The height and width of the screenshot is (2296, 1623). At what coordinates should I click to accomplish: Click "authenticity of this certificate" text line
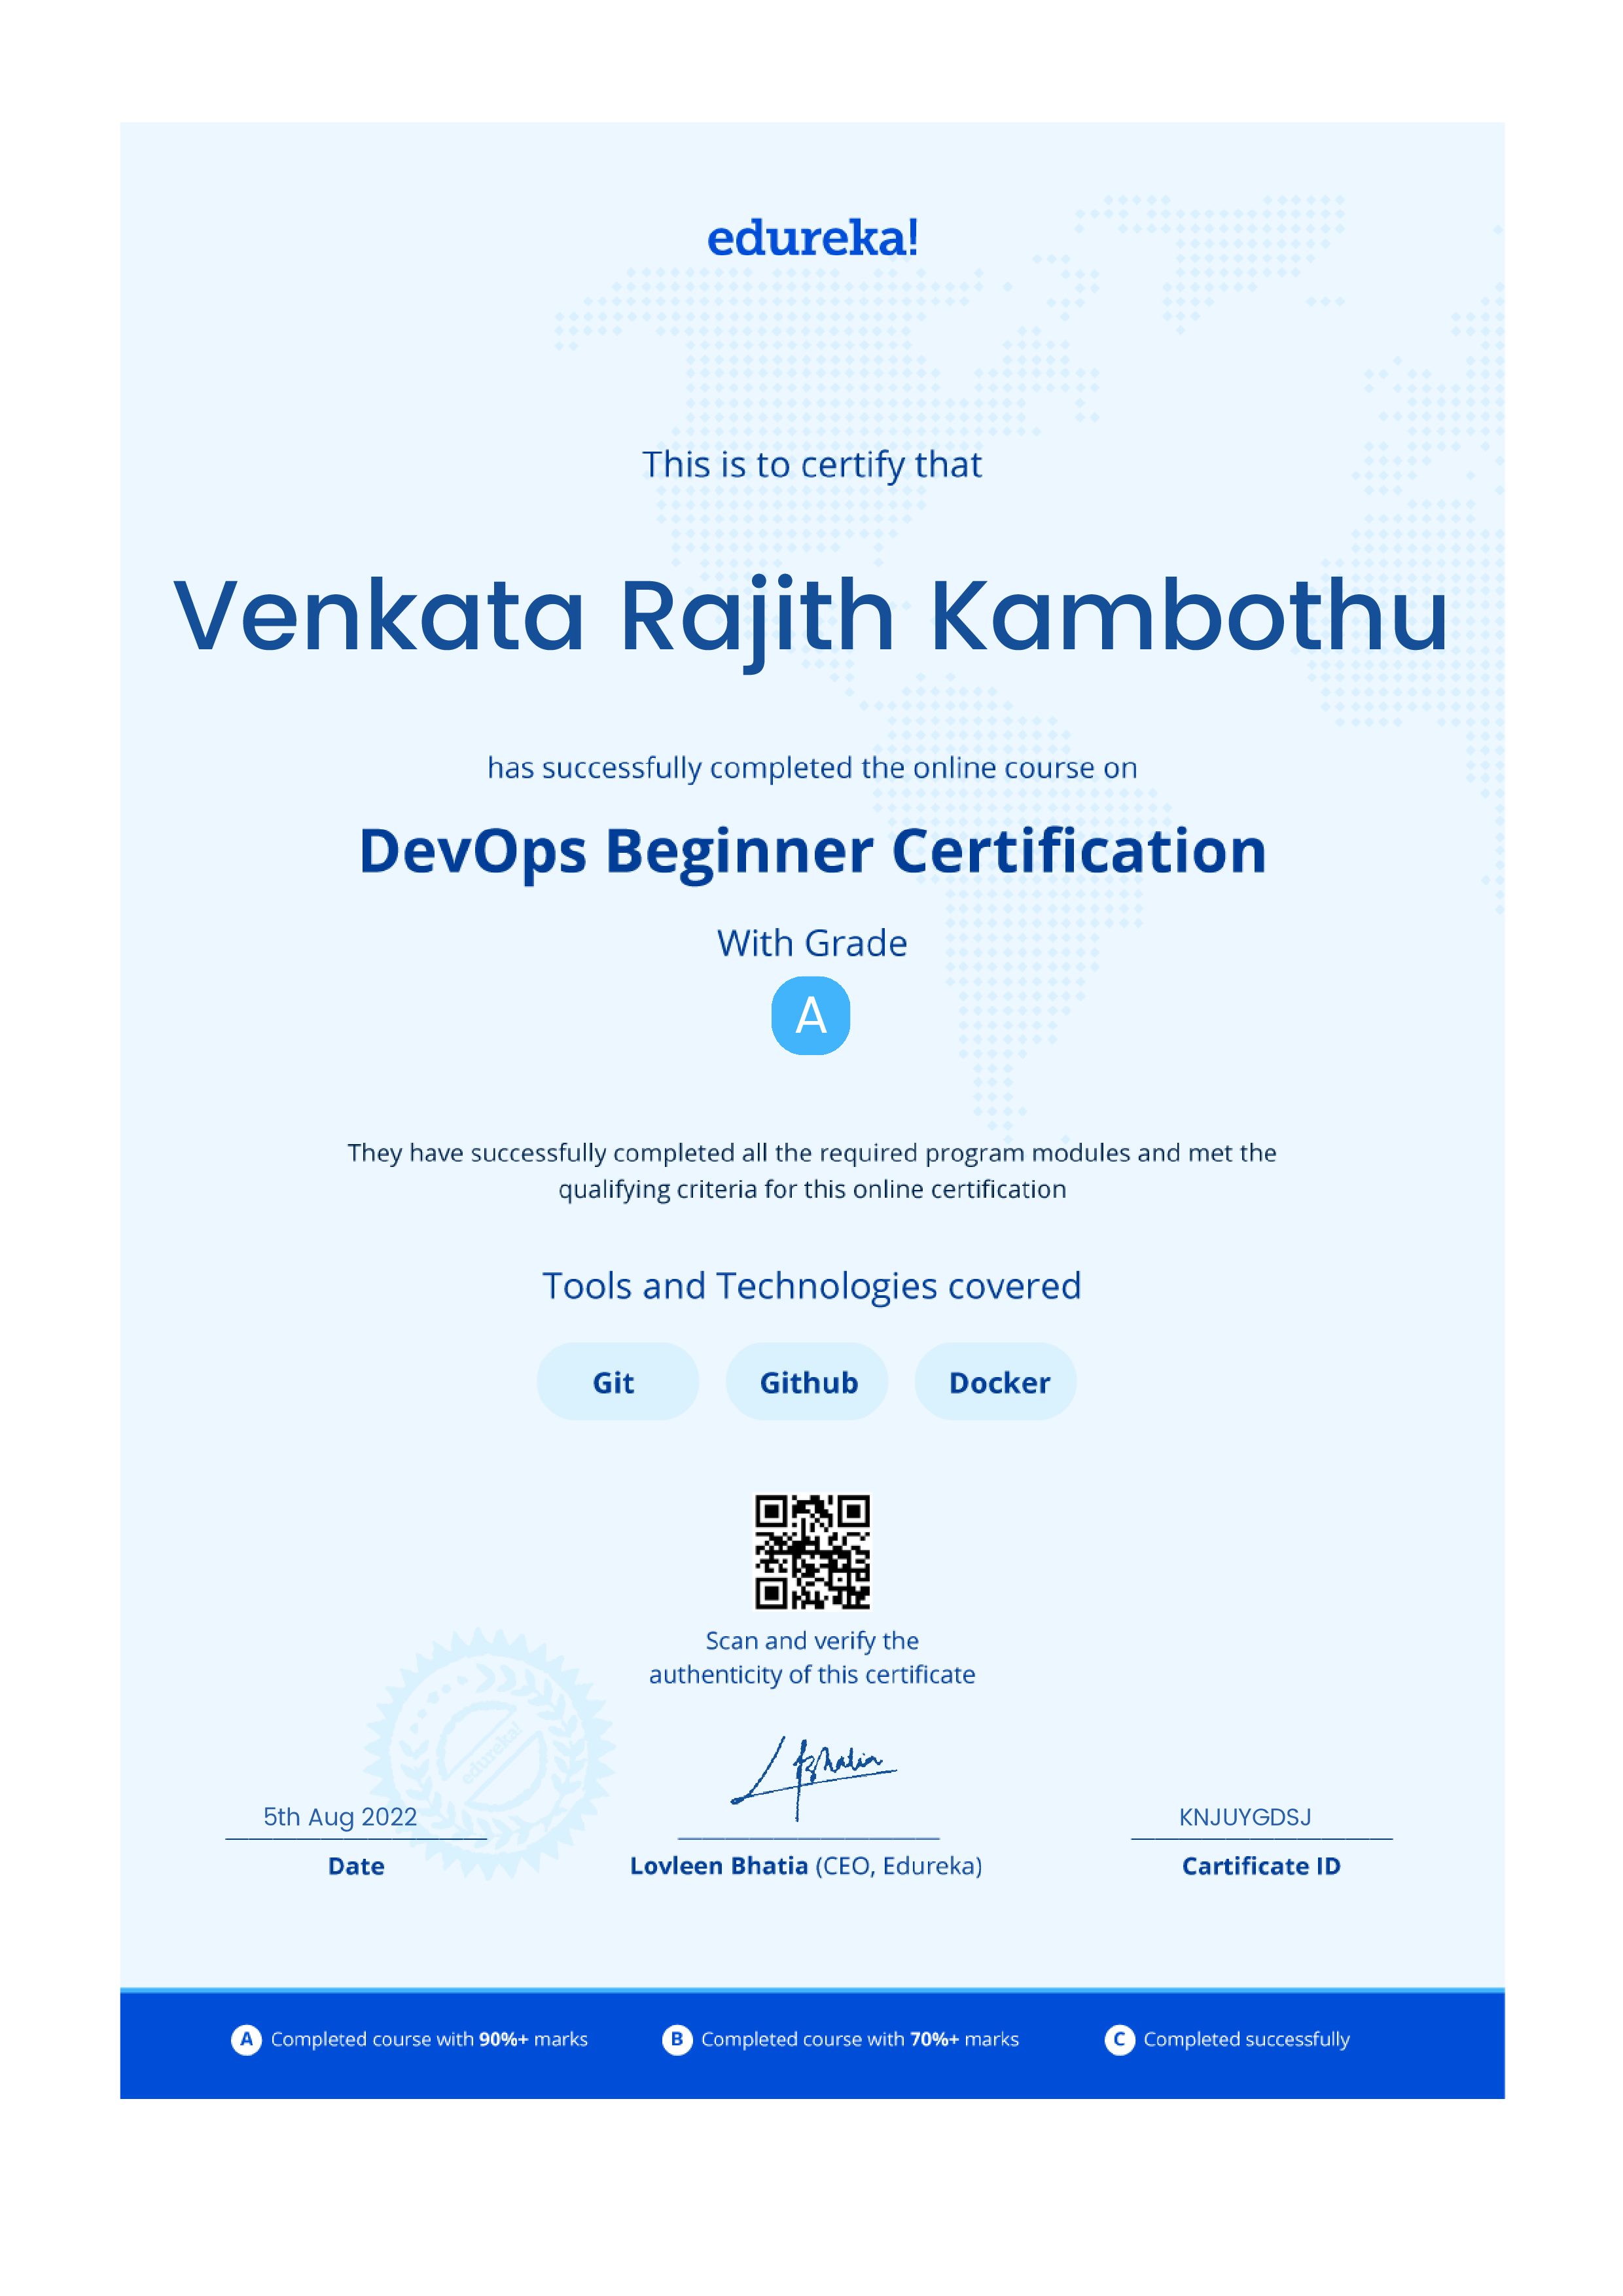click(812, 1675)
